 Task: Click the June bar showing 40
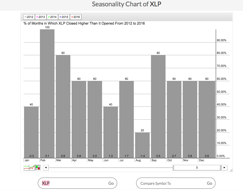pos(111,132)
